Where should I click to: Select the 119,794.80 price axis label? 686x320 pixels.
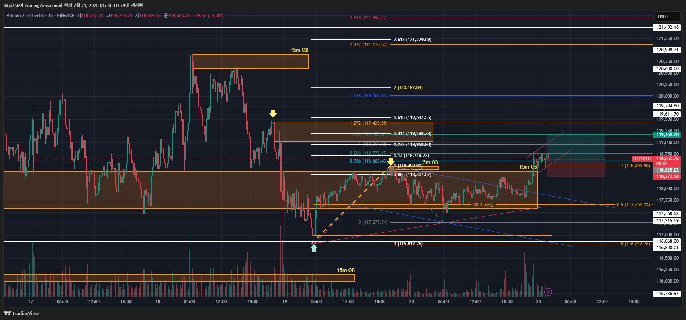(x=667, y=106)
